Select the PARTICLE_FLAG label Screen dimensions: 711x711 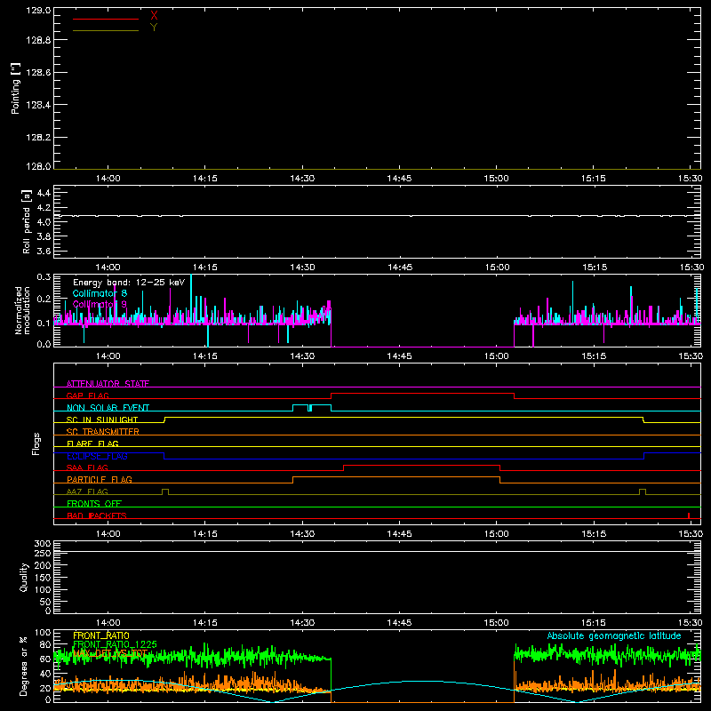tap(100, 479)
